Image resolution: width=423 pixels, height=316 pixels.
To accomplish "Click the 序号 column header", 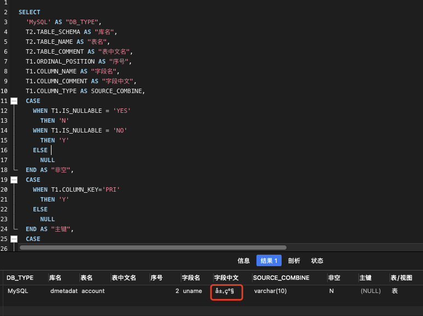I will [157, 278].
